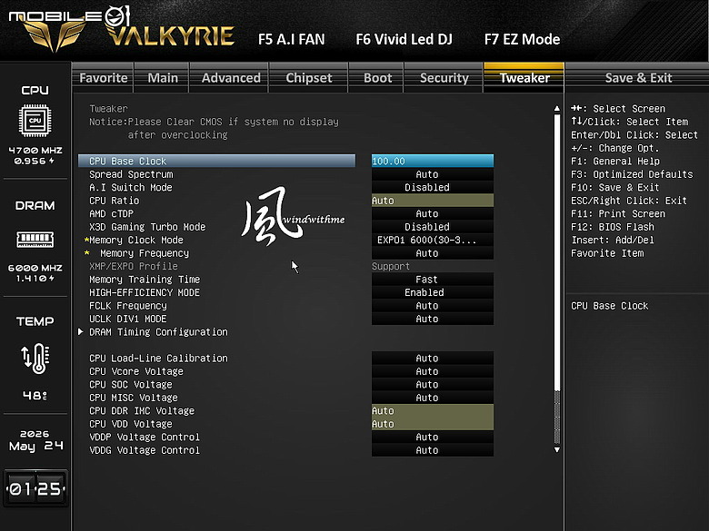Open FCLK Frequency Auto dropdown
Screen dimensions: 709x531
point(433,306)
